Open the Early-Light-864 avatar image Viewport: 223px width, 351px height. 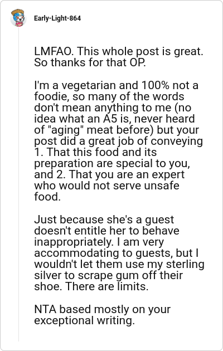[18, 18]
